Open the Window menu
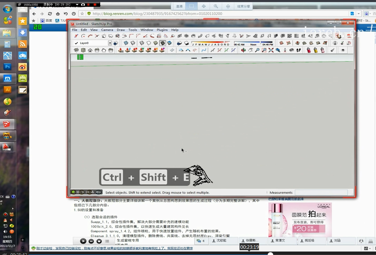This screenshot has height=255, width=376. [x=147, y=30]
